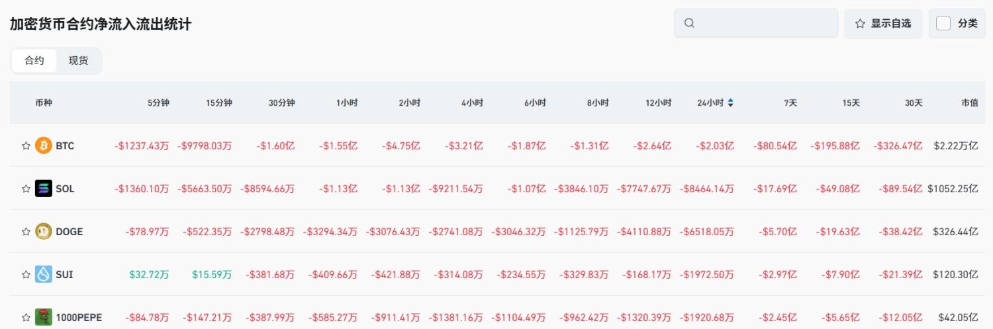Image resolution: width=993 pixels, height=329 pixels.
Task: Switch to the 现货 tab
Action: 78,60
